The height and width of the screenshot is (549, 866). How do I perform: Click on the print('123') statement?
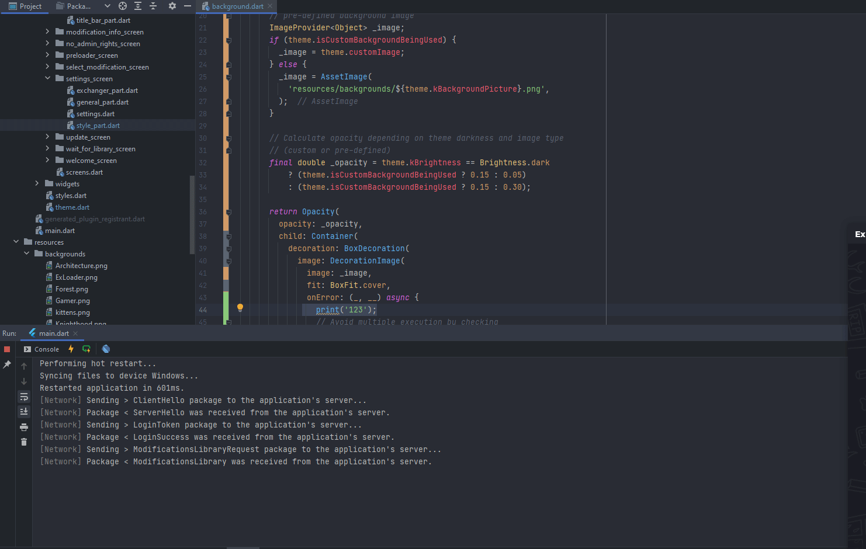point(346,310)
